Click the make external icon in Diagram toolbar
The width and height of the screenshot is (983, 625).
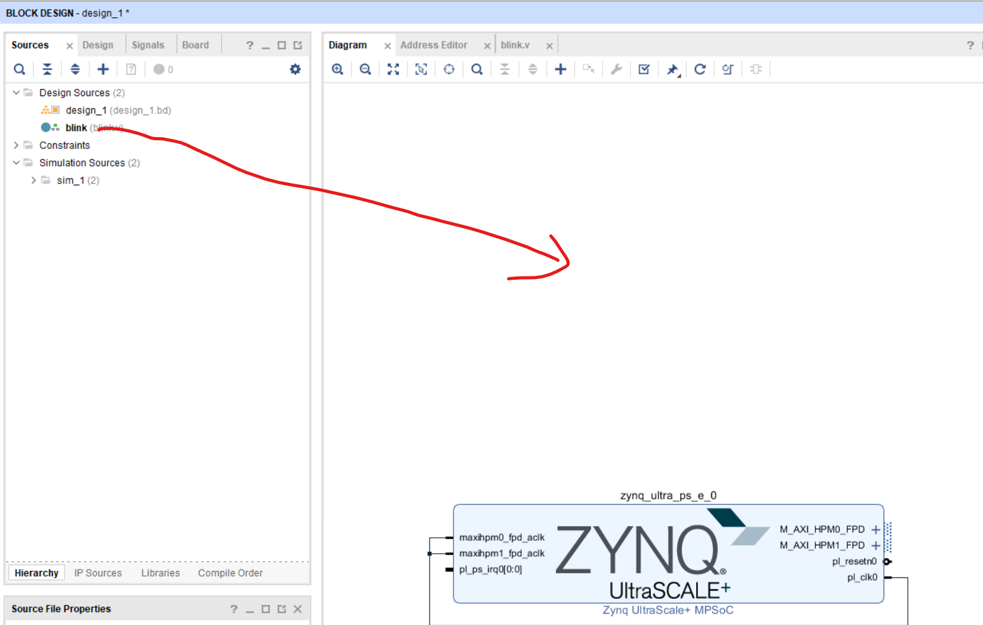[x=588, y=69]
